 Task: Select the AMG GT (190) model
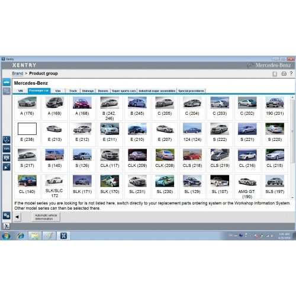(x=247, y=186)
